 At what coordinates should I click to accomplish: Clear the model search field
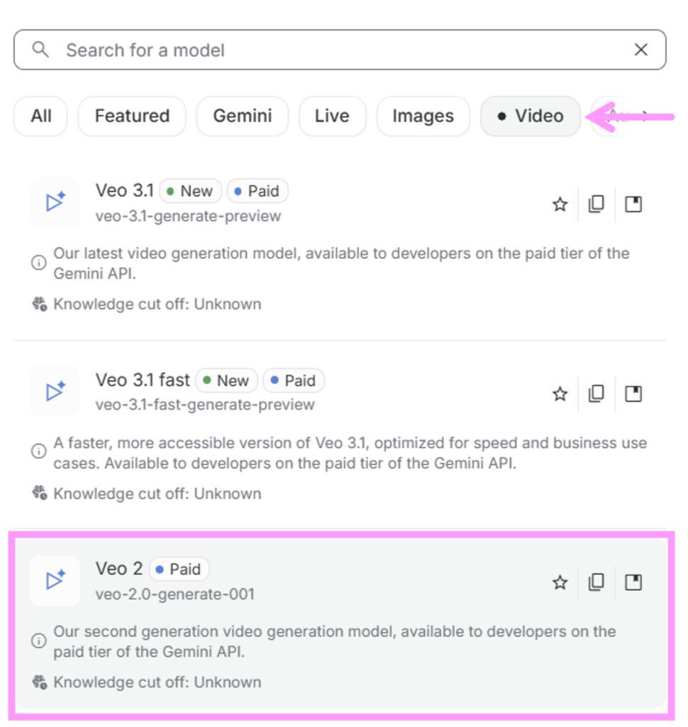pos(640,50)
